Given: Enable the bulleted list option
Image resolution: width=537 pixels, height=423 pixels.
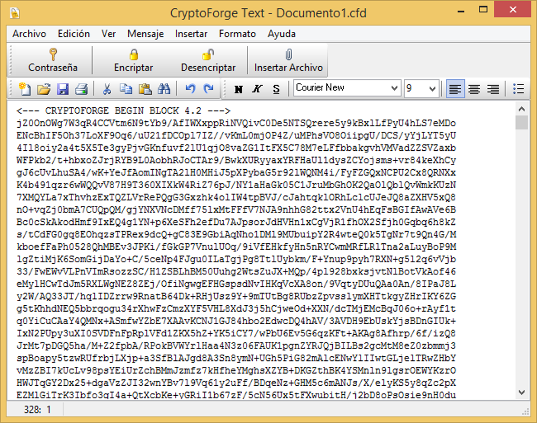Looking at the screenshot, I should click(x=518, y=89).
